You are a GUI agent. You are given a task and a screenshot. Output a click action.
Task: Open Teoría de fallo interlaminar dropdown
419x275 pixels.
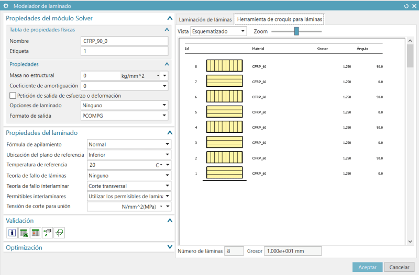167,186
